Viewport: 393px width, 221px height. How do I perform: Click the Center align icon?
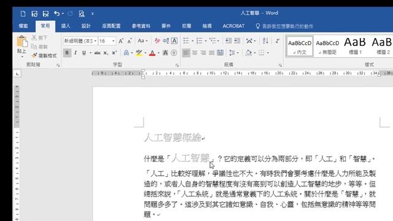195,53
